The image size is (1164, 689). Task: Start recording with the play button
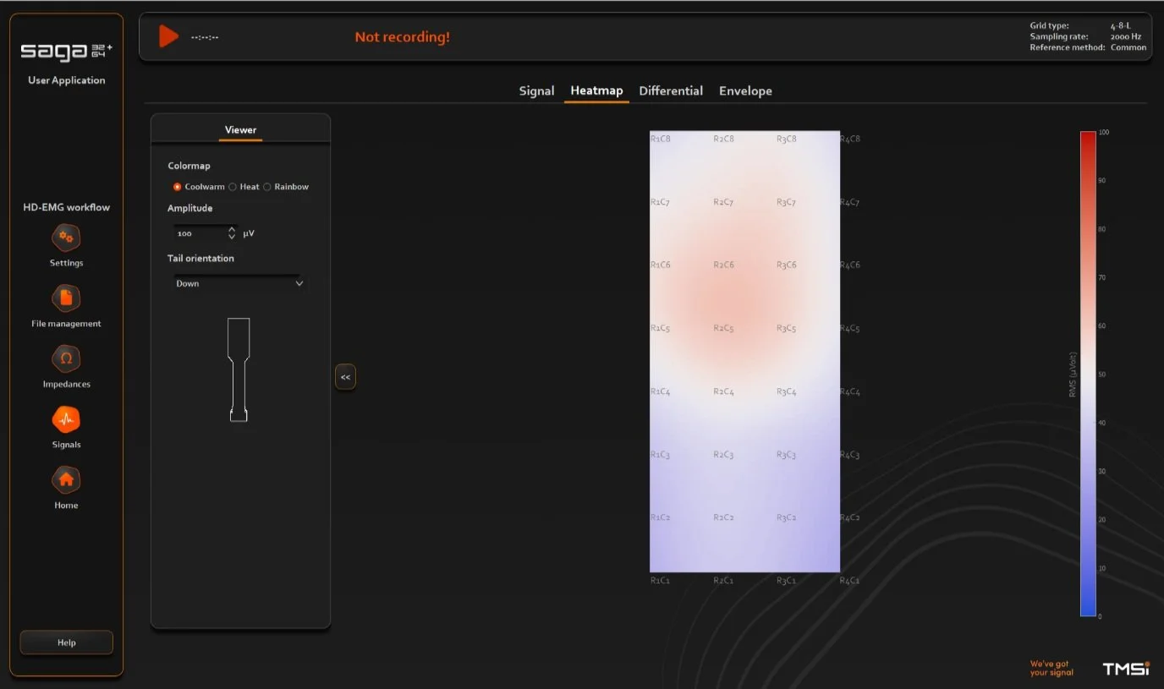167,36
